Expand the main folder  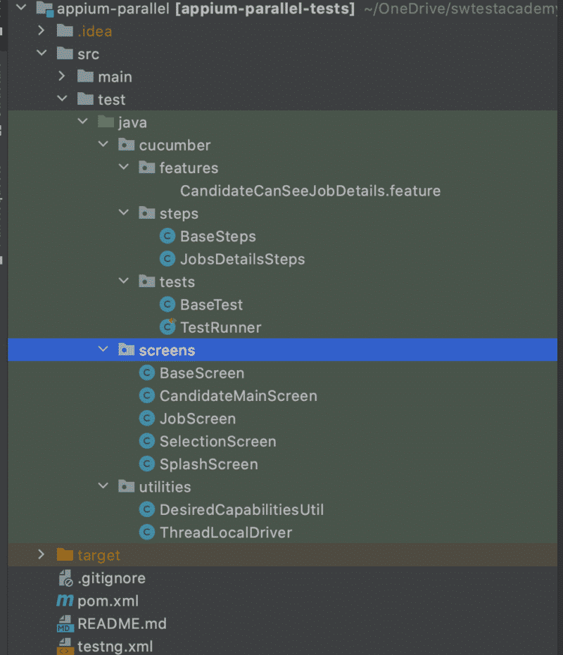[x=62, y=76]
